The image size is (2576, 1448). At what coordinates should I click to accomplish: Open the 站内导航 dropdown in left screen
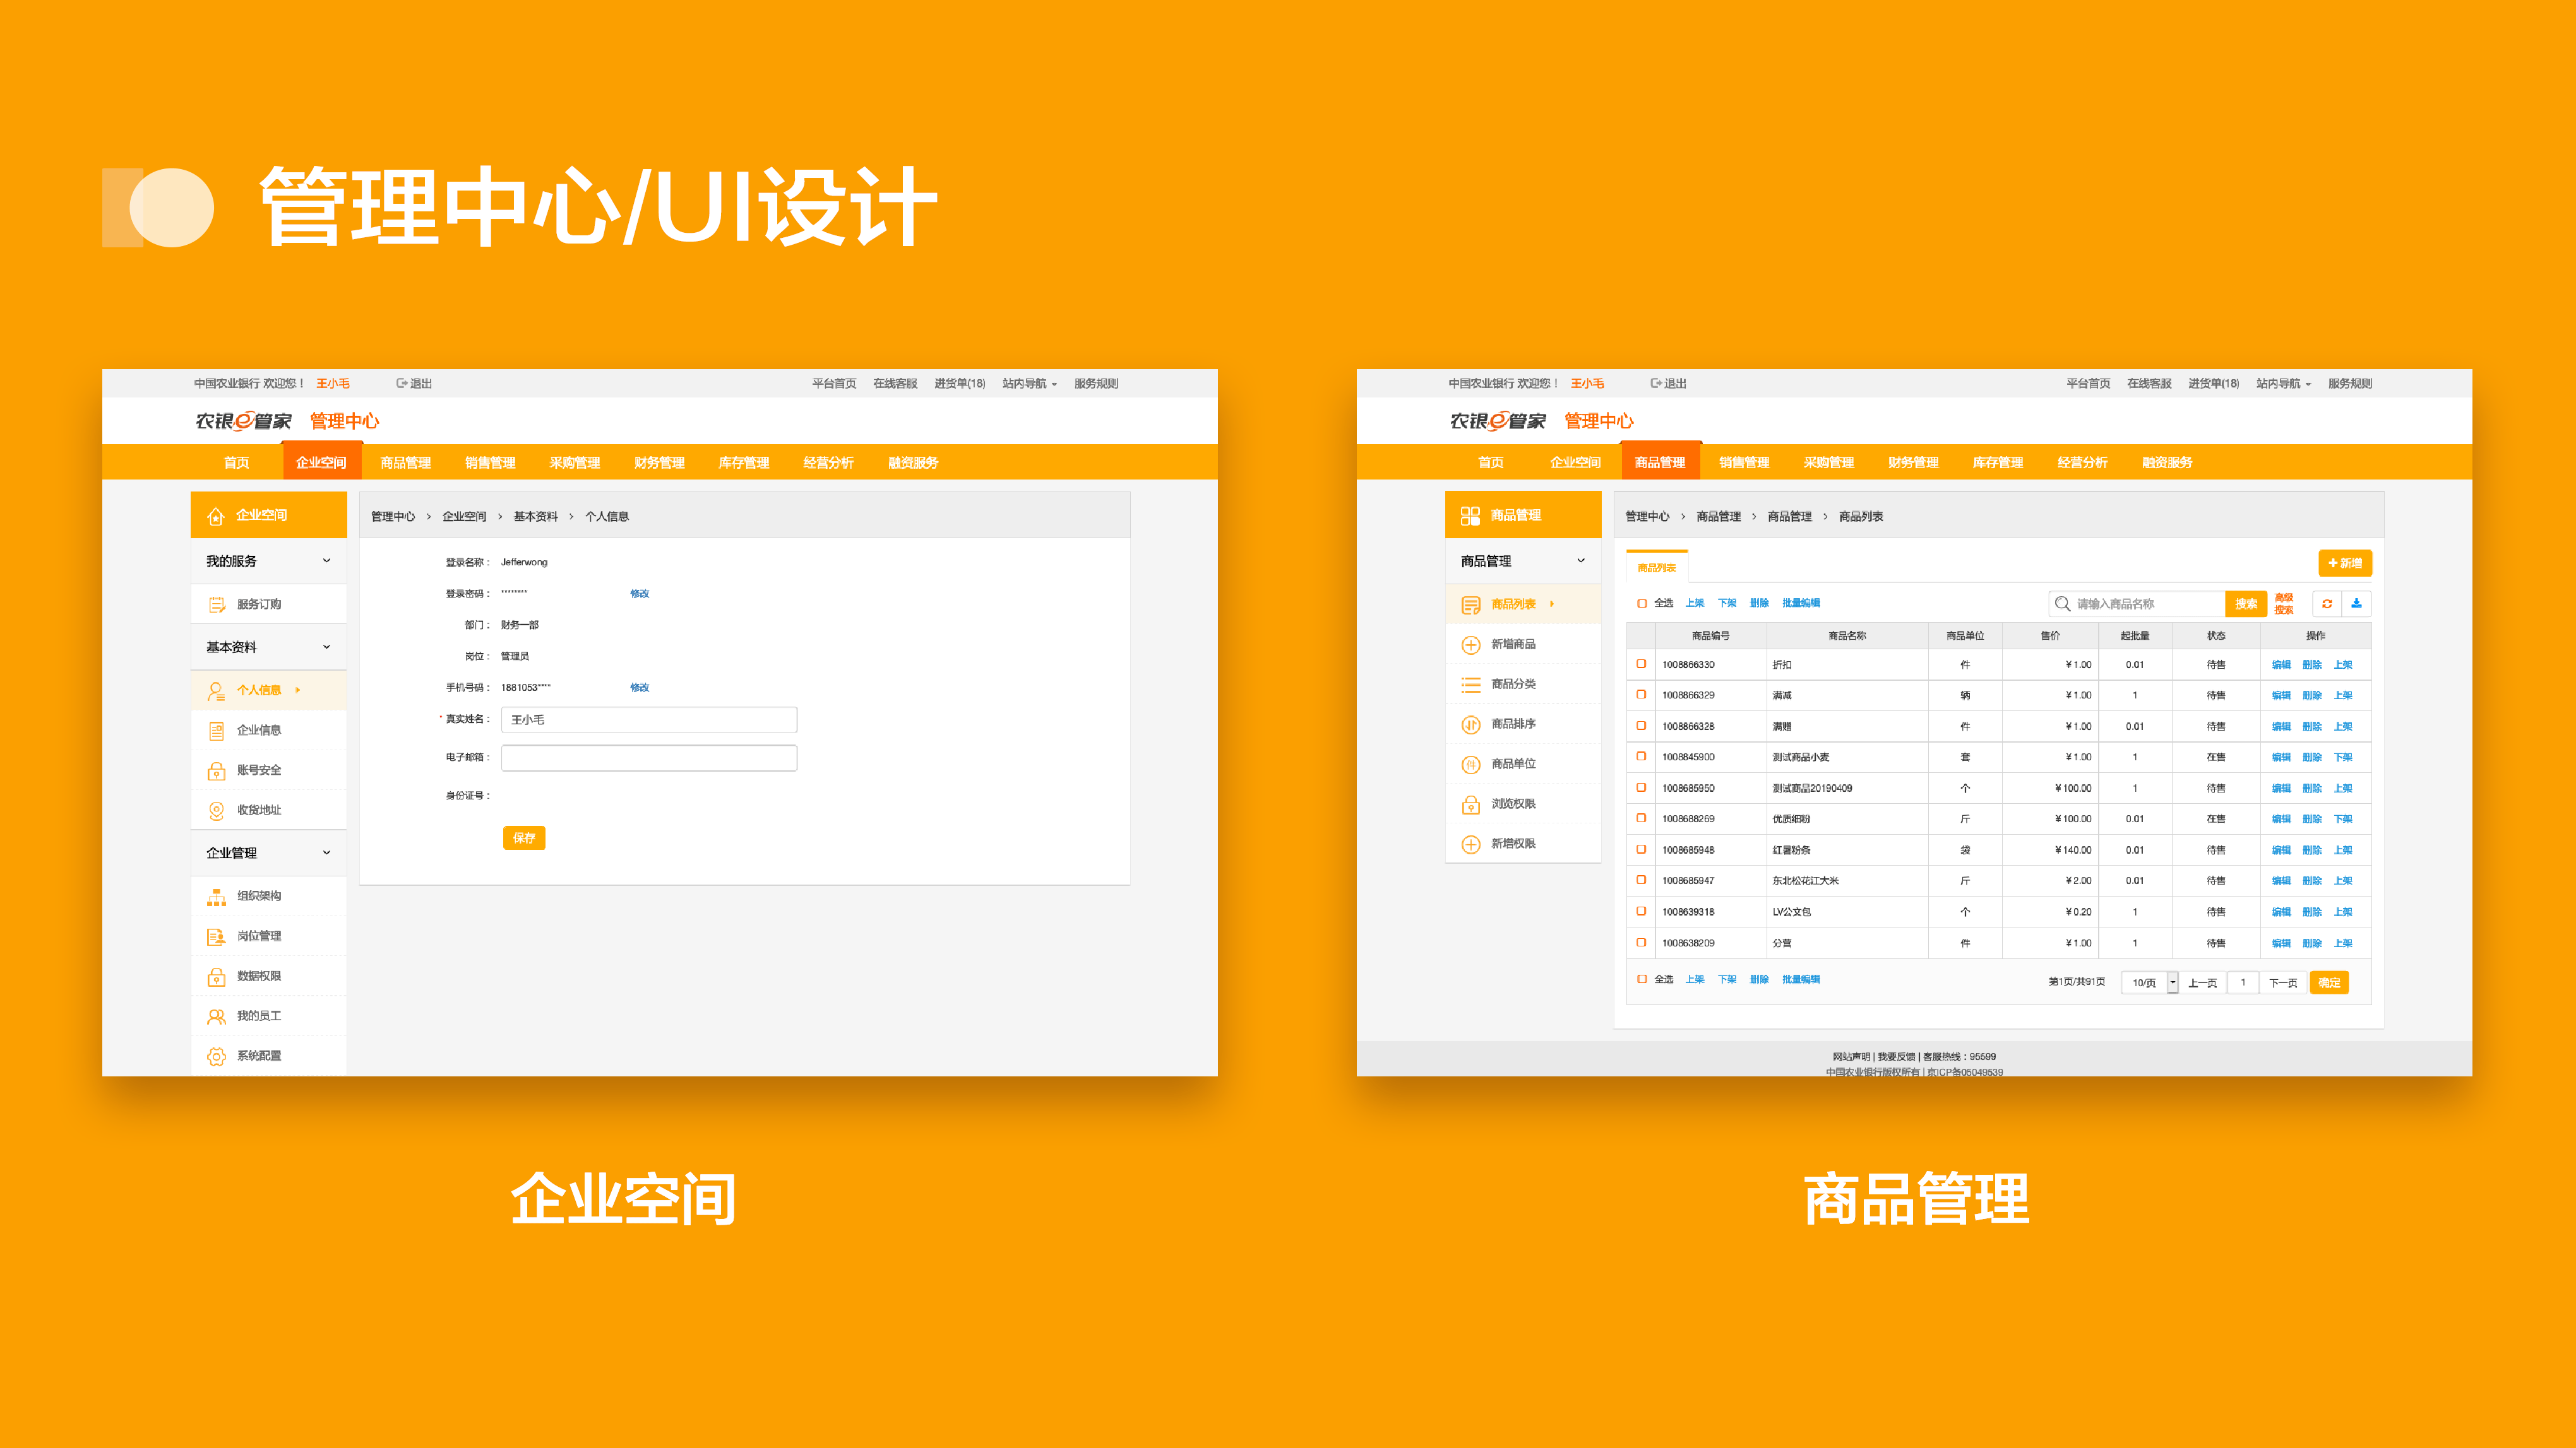click(1029, 384)
